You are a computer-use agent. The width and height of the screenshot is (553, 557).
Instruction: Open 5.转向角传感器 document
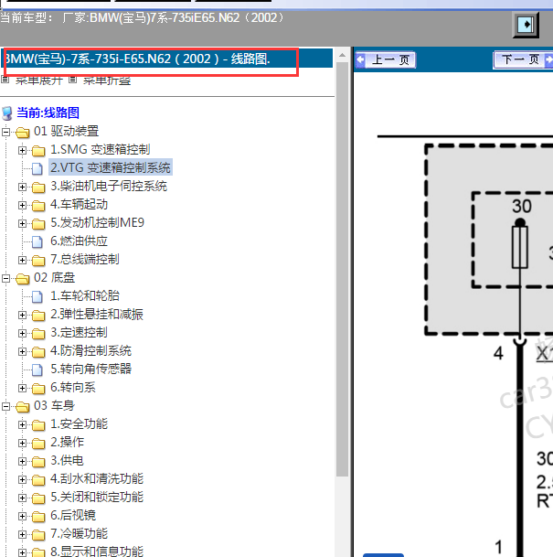click(x=90, y=370)
